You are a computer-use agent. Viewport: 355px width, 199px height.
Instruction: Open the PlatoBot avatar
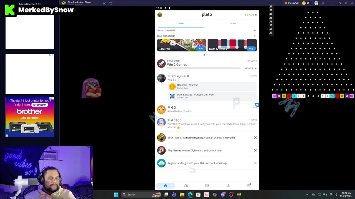click(161, 122)
